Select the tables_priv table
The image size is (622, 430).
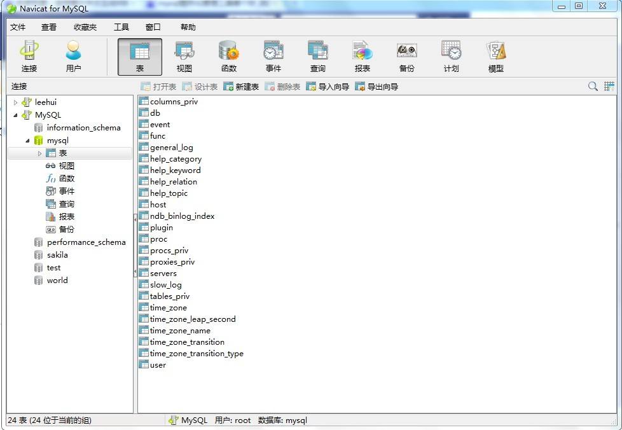165,296
